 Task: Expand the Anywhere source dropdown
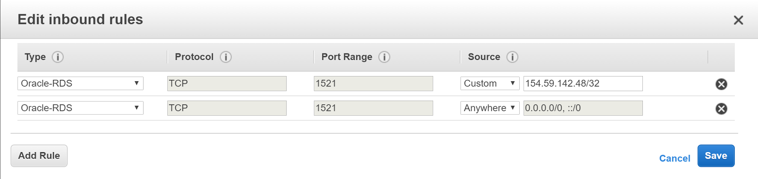point(490,108)
